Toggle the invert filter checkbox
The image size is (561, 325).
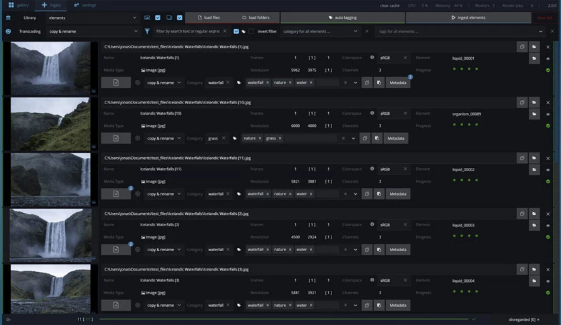tap(251, 31)
